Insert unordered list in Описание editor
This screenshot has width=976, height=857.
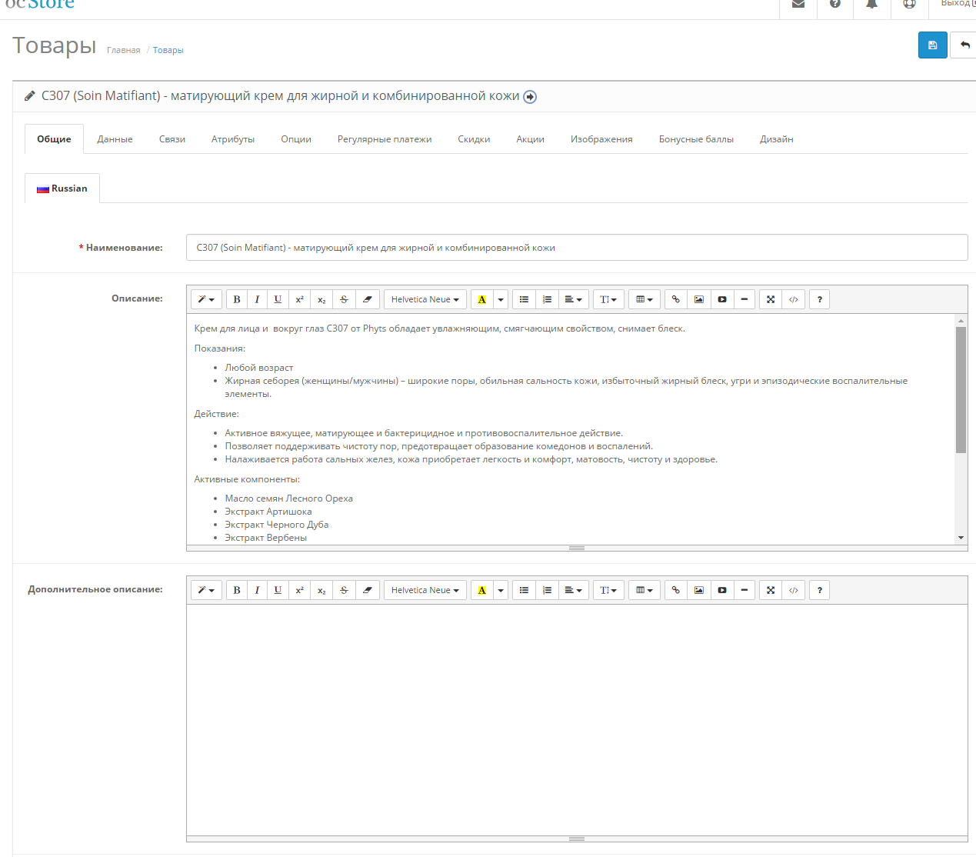pos(524,299)
